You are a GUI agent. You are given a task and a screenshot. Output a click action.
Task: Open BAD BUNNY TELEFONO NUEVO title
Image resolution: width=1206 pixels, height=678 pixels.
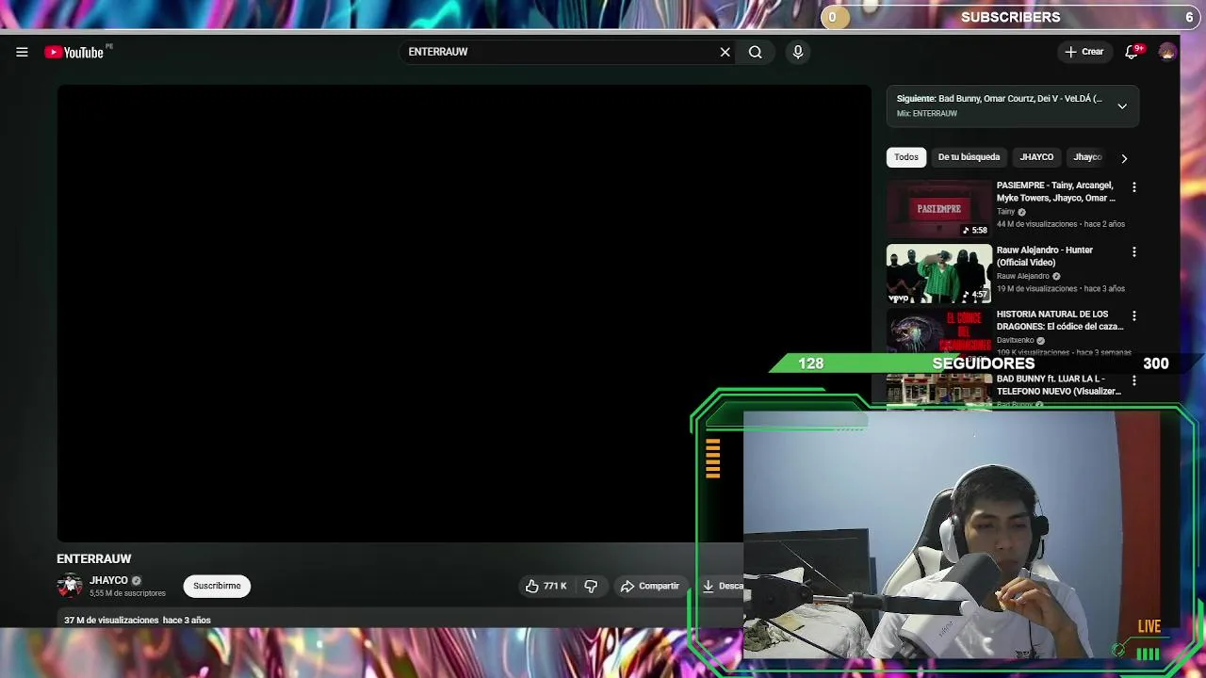[x=1058, y=385]
